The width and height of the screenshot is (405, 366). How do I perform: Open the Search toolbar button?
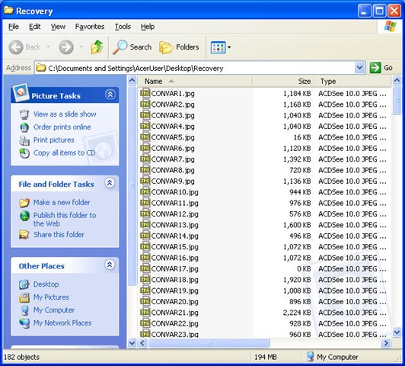[x=132, y=47]
